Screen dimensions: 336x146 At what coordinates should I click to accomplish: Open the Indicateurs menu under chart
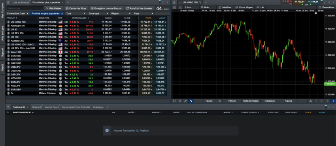pyautogui.click(x=270, y=101)
